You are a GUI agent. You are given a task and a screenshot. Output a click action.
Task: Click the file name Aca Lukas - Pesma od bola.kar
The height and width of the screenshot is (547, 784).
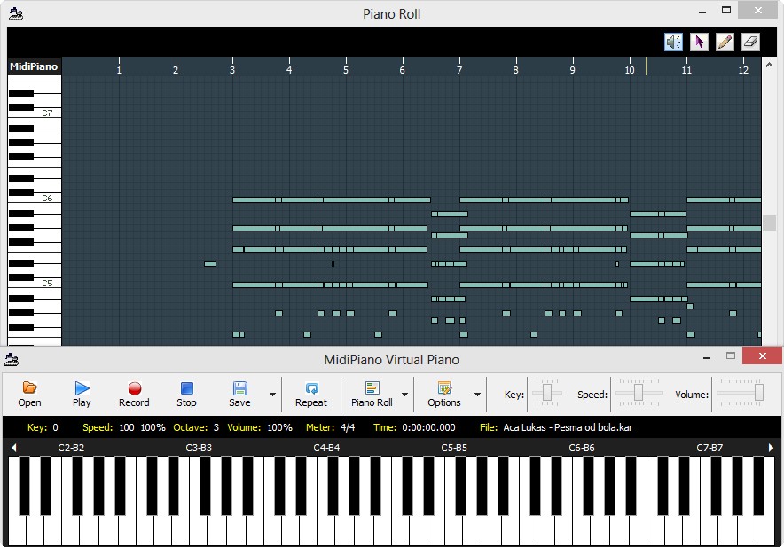[x=568, y=427]
